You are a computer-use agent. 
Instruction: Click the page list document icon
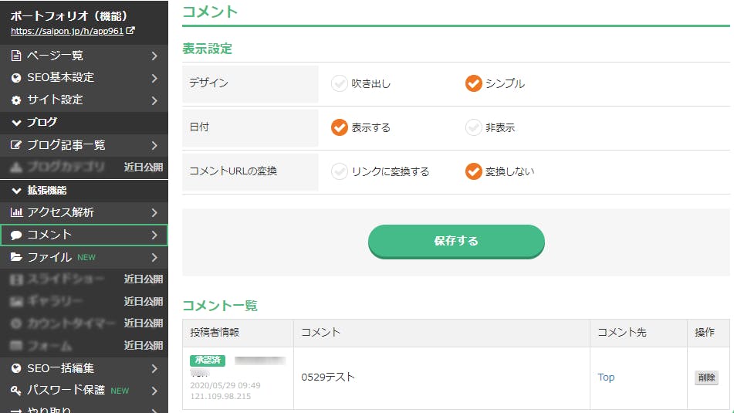(16, 56)
